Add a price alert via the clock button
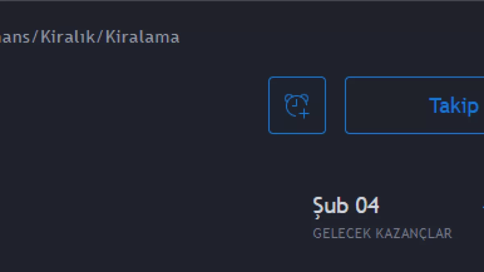Screen dimensions: 484x272 coord(297,105)
